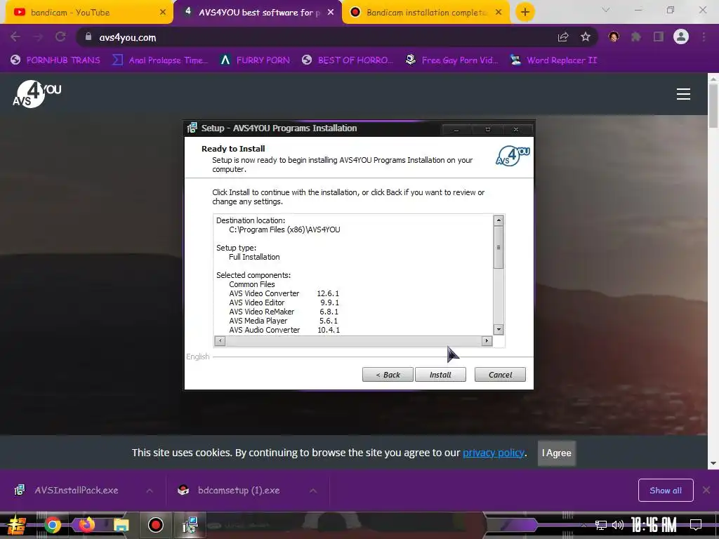Screen dimensions: 719x539
Task: Open the volume icon in system tray
Action: pos(618,525)
